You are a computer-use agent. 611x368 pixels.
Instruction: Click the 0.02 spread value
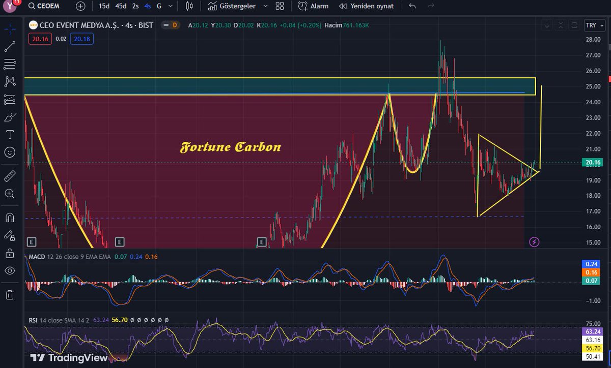pyautogui.click(x=61, y=39)
